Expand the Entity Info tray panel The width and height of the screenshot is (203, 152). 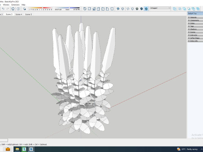coord(195,41)
